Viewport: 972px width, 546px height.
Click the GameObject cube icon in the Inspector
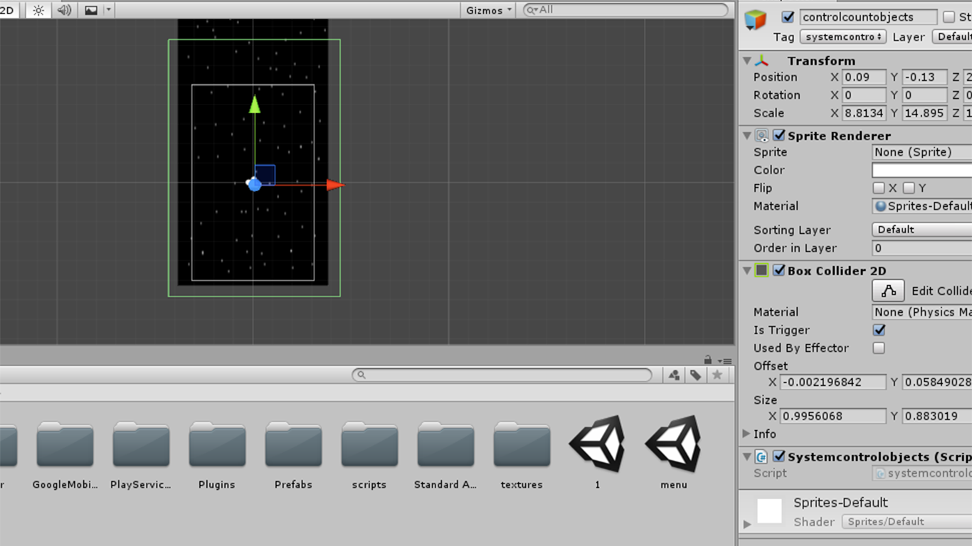(756, 20)
